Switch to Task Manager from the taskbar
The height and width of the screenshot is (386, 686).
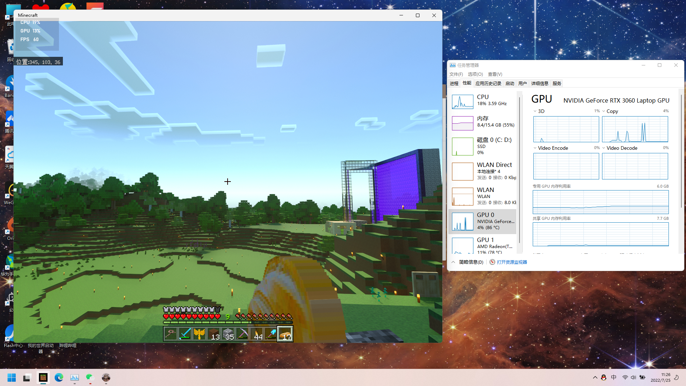[x=75, y=377]
